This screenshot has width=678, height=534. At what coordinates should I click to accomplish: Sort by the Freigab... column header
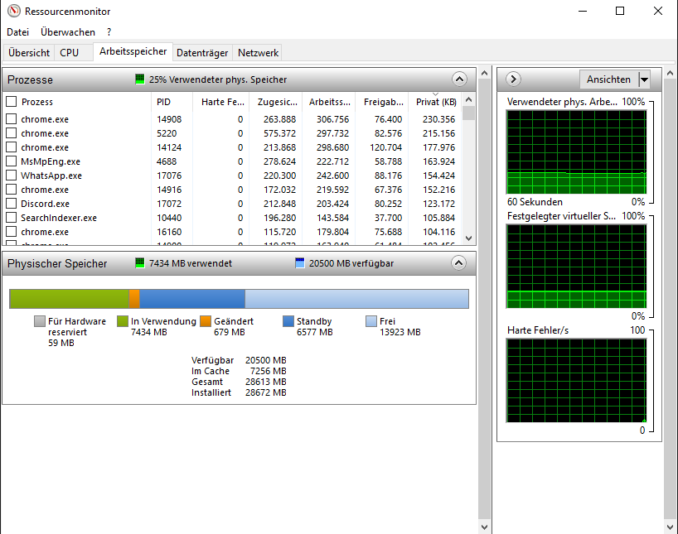click(x=382, y=102)
